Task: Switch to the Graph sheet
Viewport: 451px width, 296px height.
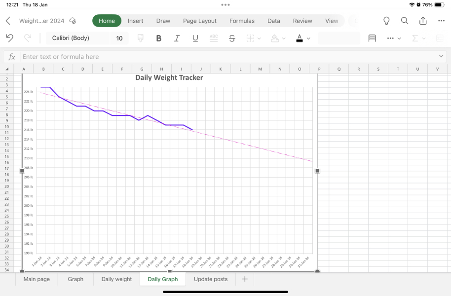Action: pyautogui.click(x=75, y=279)
